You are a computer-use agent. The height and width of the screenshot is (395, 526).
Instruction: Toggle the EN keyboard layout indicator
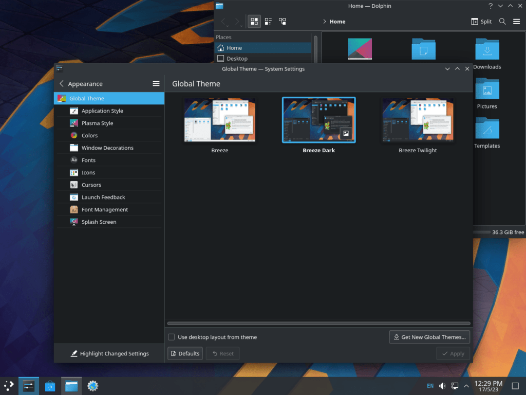click(430, 386)
